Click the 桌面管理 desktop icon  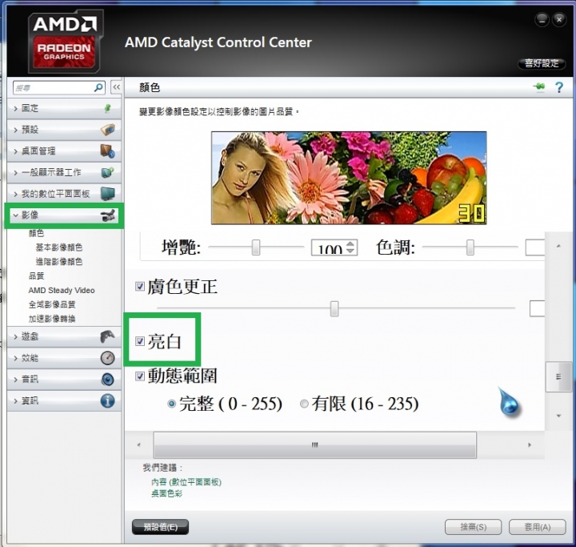coord(108,151)
